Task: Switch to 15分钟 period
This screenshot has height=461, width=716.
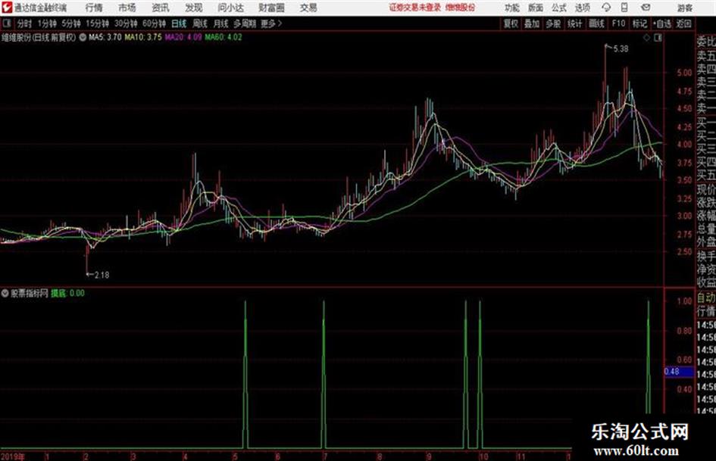Action: 97,23
